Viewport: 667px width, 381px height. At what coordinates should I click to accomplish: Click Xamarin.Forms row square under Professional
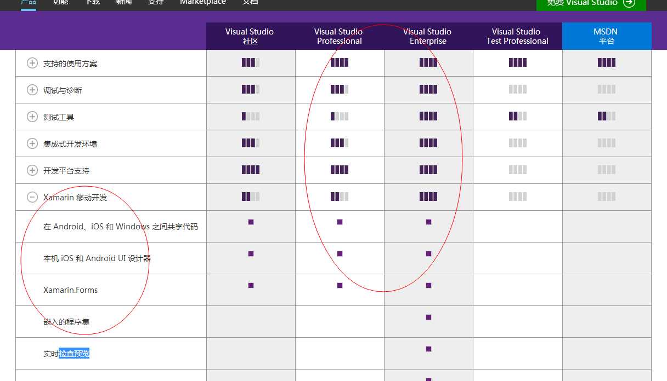click(340, 285)
